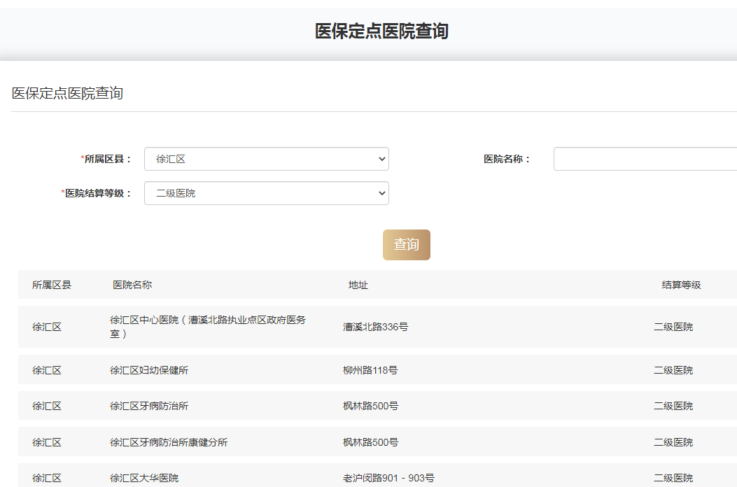Select the 地址 column header
The image size is (737, 487).
[358, 285]
